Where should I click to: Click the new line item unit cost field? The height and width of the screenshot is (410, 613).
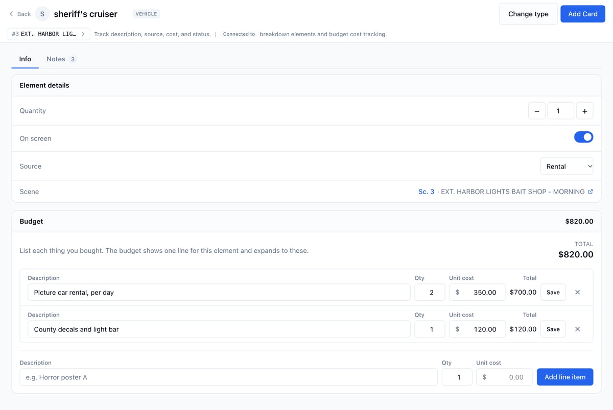[x=504, y=377]
